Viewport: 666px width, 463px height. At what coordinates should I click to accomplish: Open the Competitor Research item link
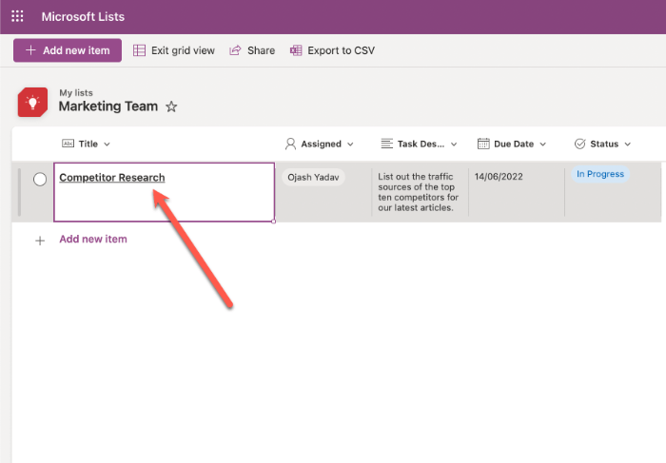112,178
